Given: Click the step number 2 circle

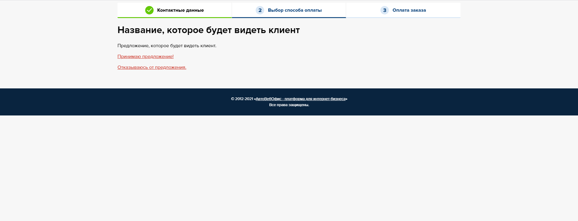Looking at the screenshot, I should [x=260, y=10].
